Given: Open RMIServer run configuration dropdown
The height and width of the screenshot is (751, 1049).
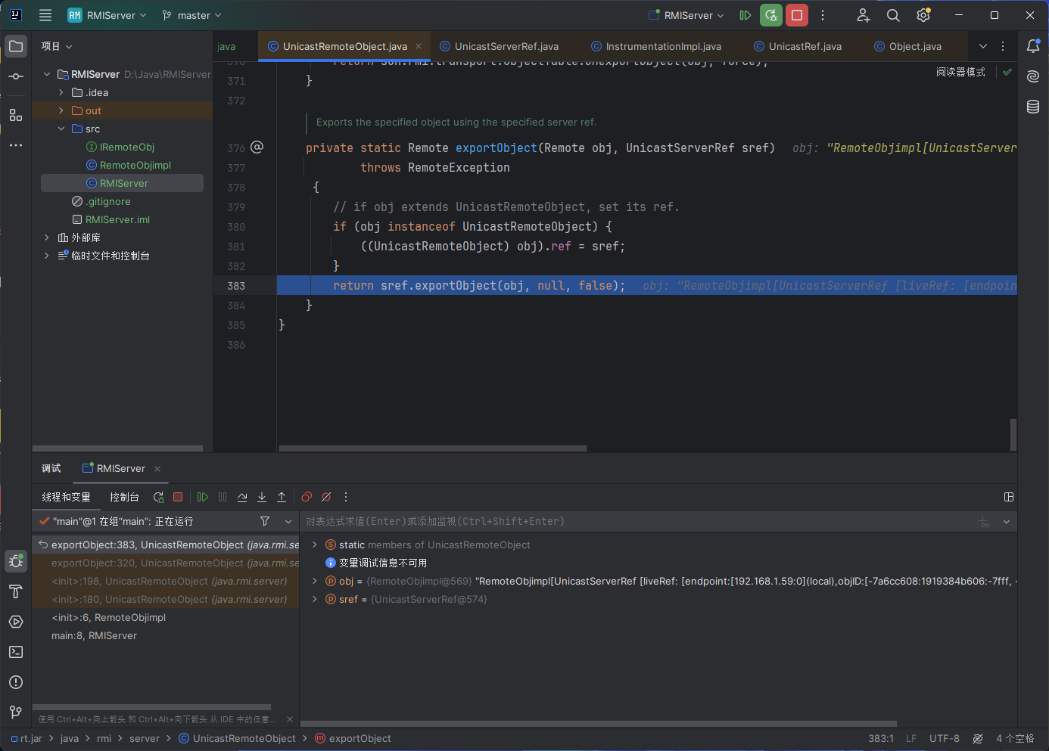Looking at the screenshot, I should (x=686, y=15).
